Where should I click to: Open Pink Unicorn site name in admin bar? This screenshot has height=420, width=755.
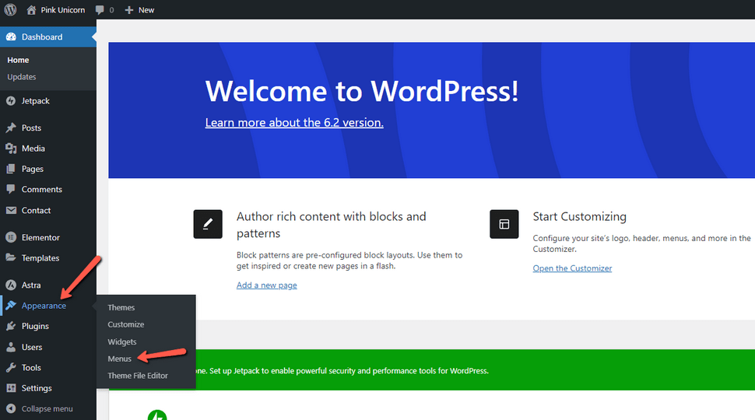point(62,9)
